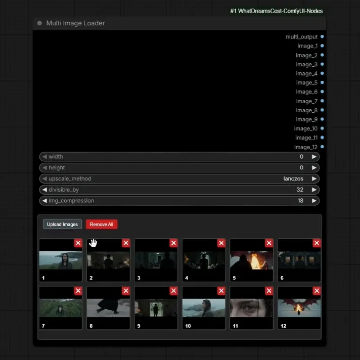The image size is (360, 360).
Task: Click the image_11 output dot
Action: [322, 138]
